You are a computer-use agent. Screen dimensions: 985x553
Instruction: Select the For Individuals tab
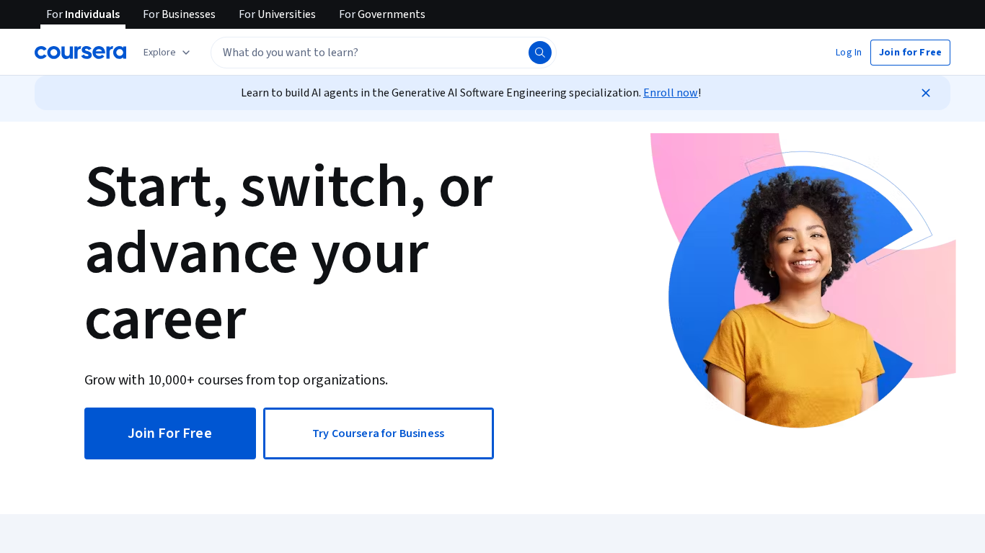(x=83, y=14)
